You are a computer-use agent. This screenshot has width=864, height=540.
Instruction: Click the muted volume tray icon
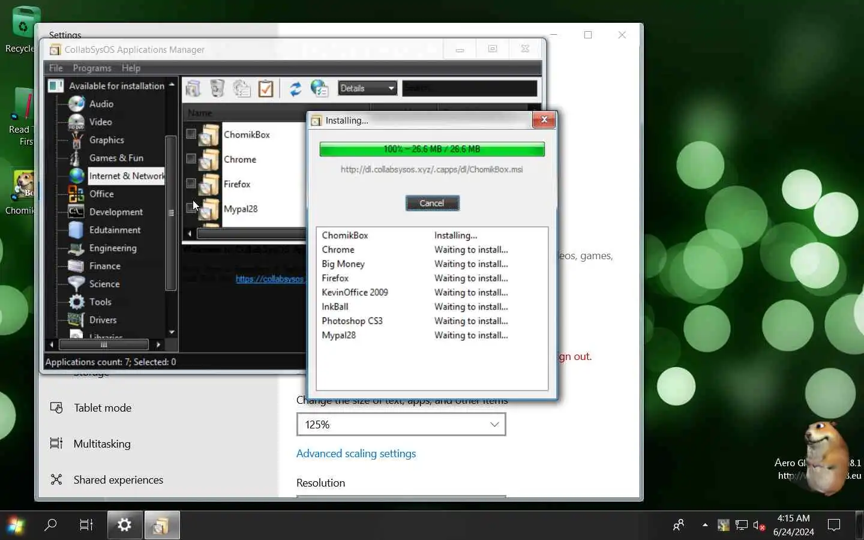[759, 526]
